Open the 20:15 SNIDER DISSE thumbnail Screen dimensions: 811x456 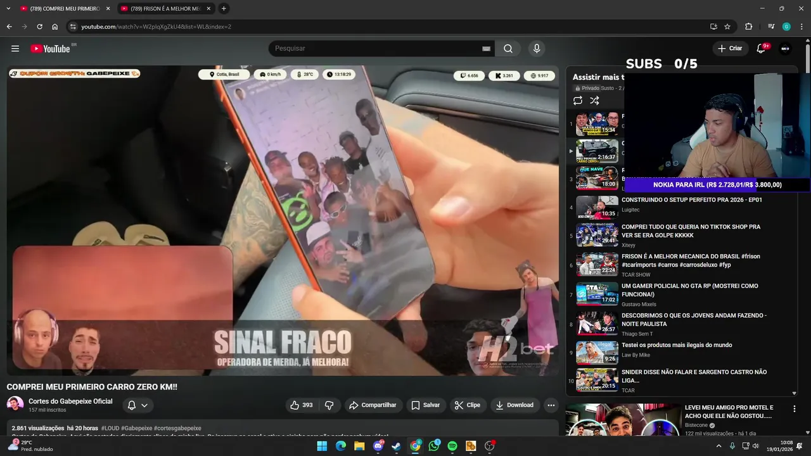(597, 380)
